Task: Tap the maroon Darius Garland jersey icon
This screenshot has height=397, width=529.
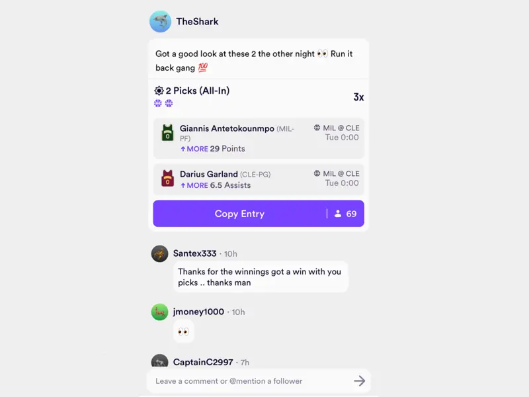Action: point(168,178)
